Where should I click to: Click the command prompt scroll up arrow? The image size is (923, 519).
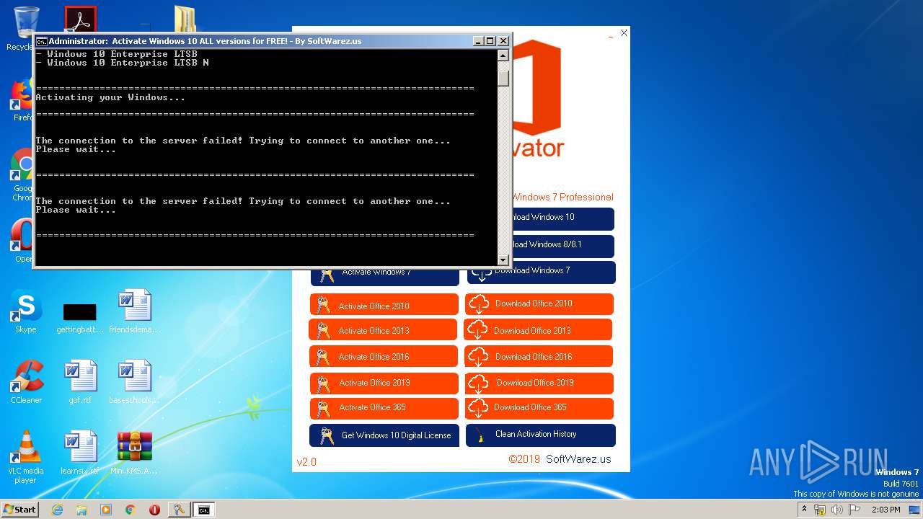tap(503, 55)
